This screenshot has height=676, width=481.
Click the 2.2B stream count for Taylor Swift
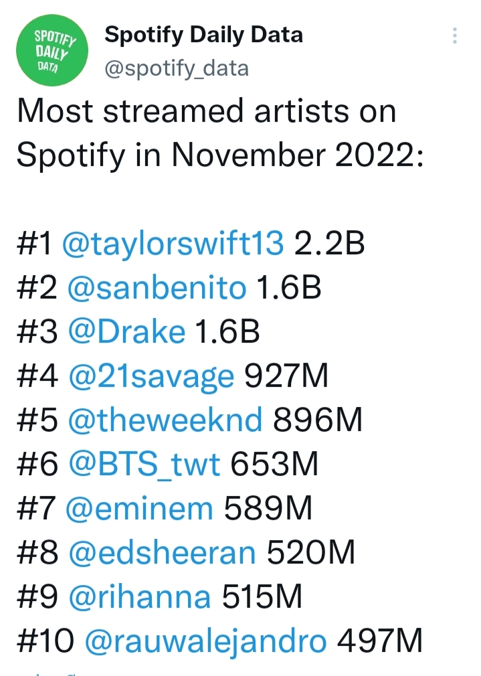(329, 243)
